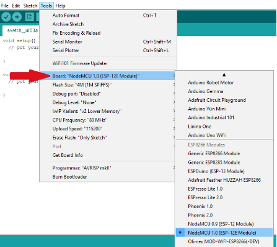This screenshot has width=277, height=247.
Task: Open the Edit menu
Action: pyautogui.click(x=16, y=6)
